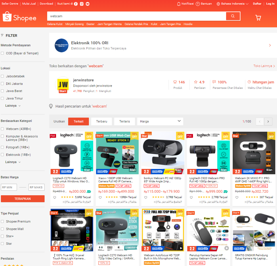Open the Logitech C920 Webcam PRO thumbnail
The width and height of the screenshot is (277, 266).
tap(209, 153)
